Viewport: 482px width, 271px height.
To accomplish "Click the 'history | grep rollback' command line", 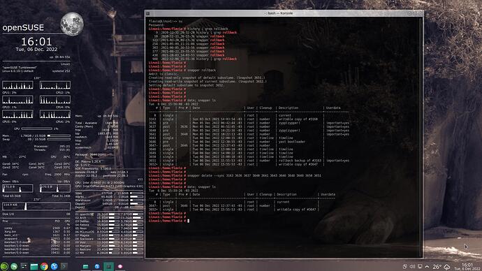I will click(207, 29).
